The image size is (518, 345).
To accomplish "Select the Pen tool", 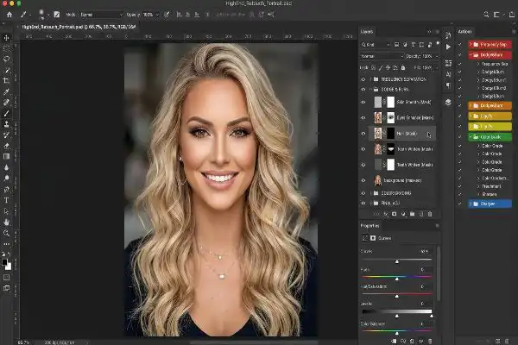I will coord(6,189).
